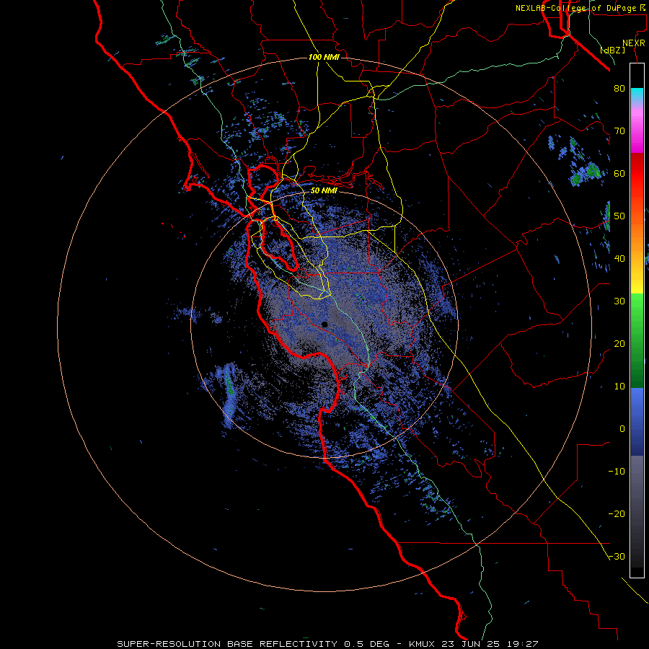Screen dimensions: 649x649
Task: Click the NEXR label above the color scale
Action: coord(634,43)
